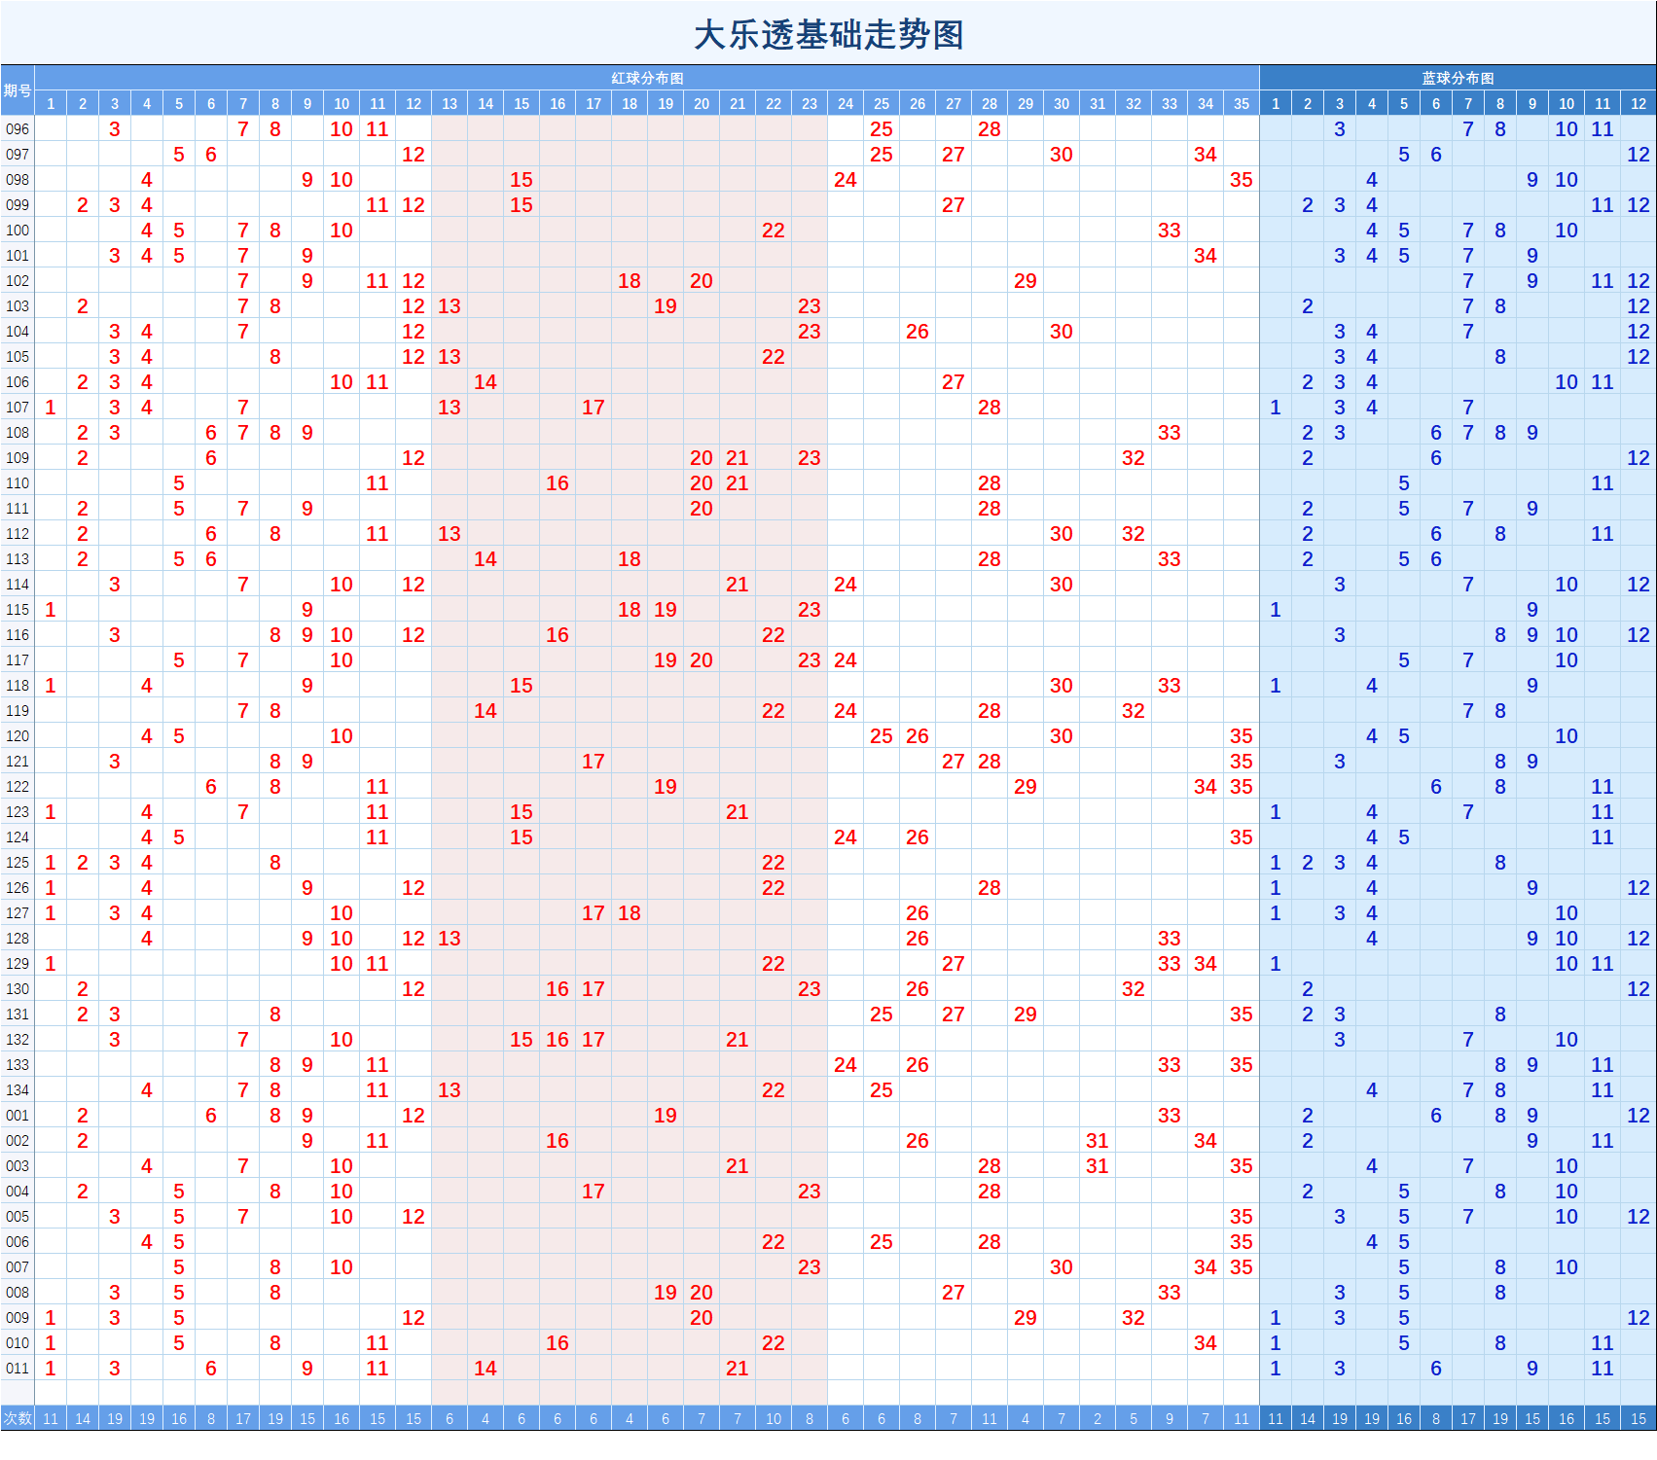Select the period label 011

pyautogui.click(x=18, y=1368)
